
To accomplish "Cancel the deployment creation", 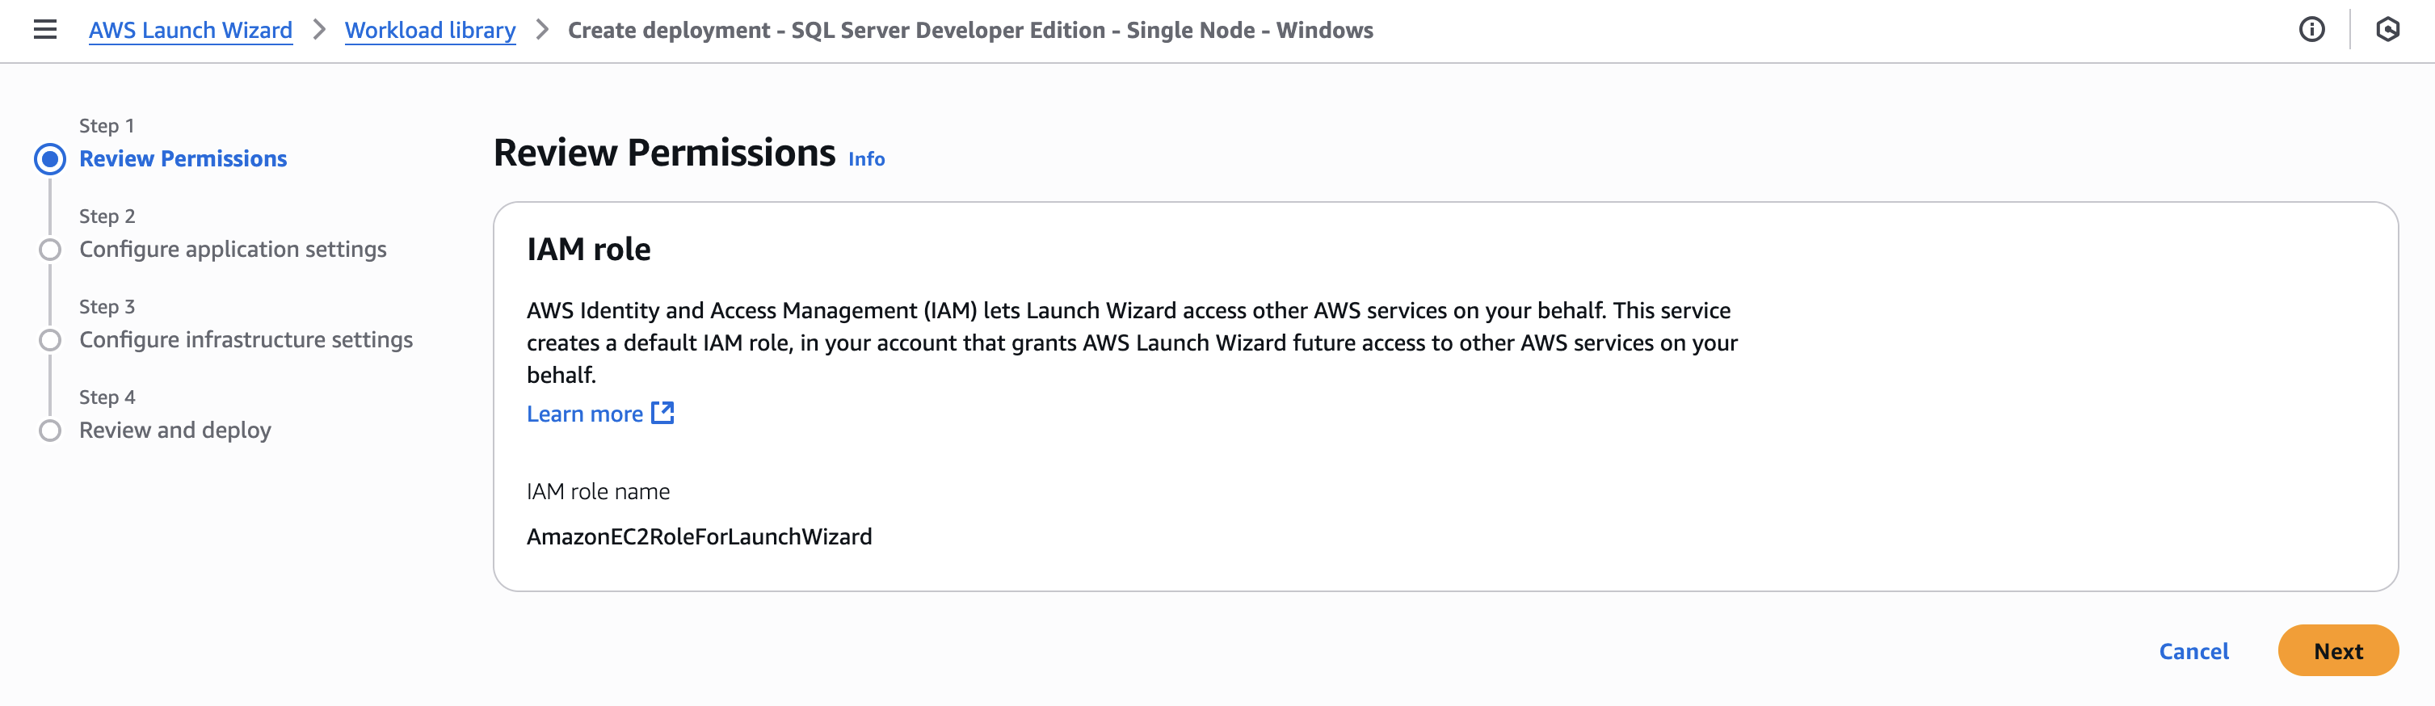I will (2193, 650).
